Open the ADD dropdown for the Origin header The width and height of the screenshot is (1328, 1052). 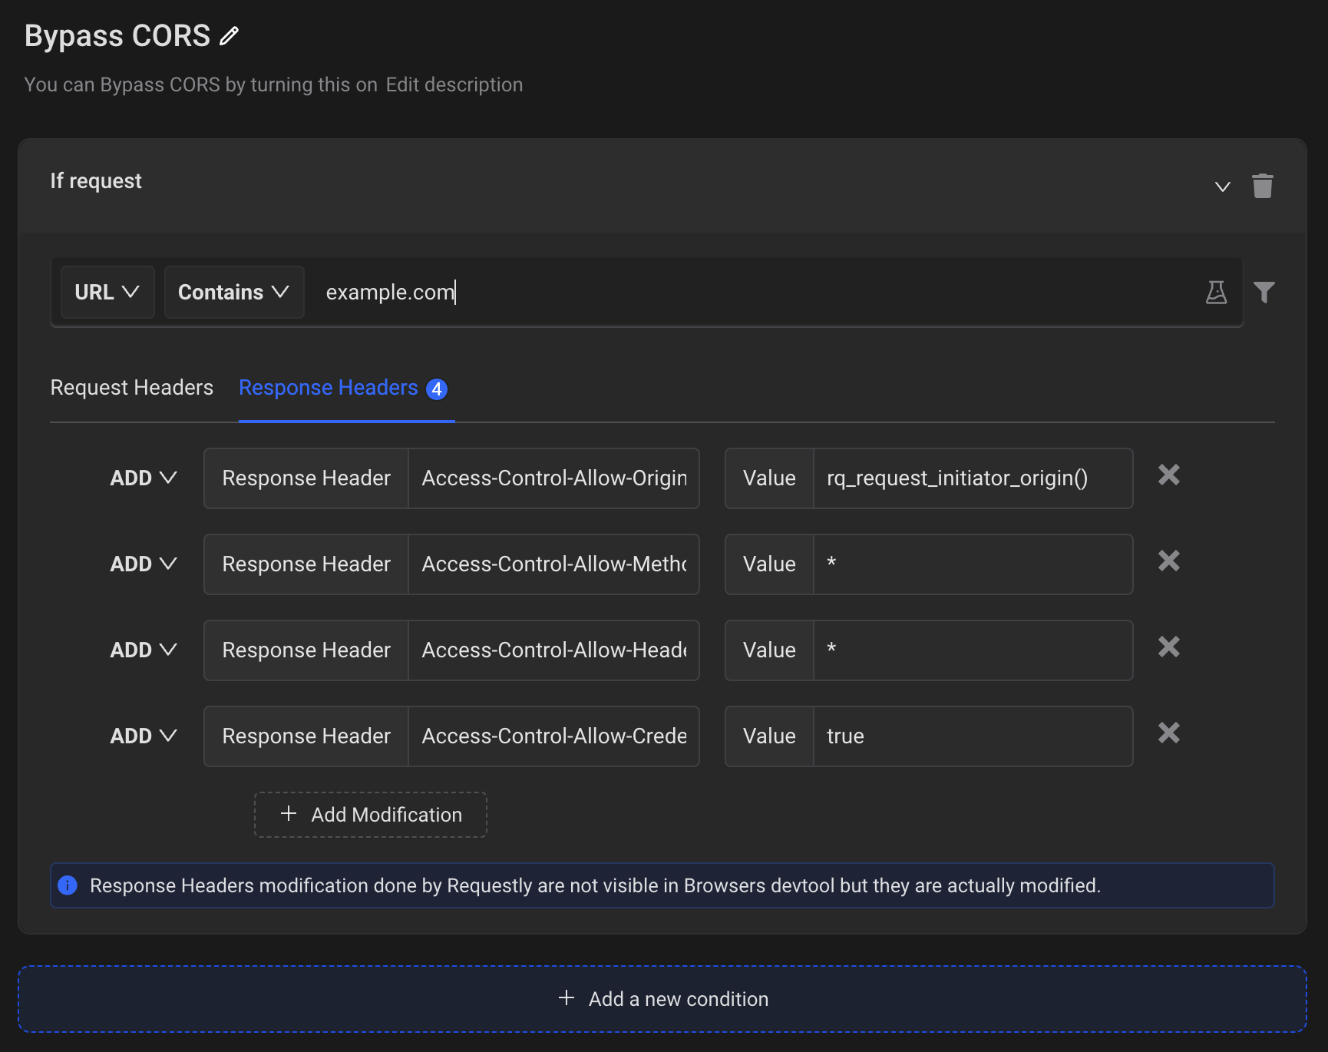click(143, 478)
